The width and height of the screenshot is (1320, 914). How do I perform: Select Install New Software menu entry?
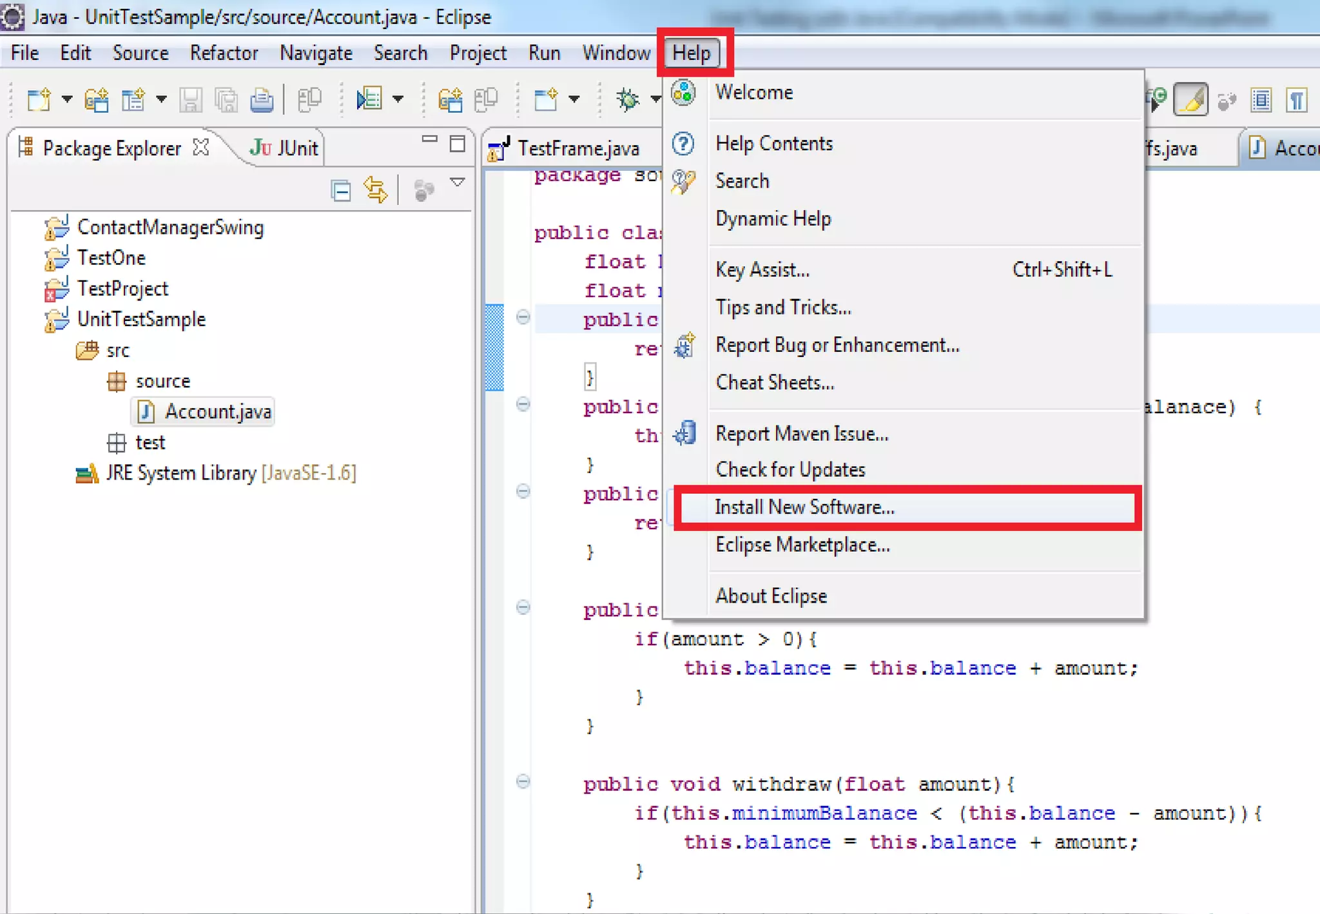click(x=804, y=507)
